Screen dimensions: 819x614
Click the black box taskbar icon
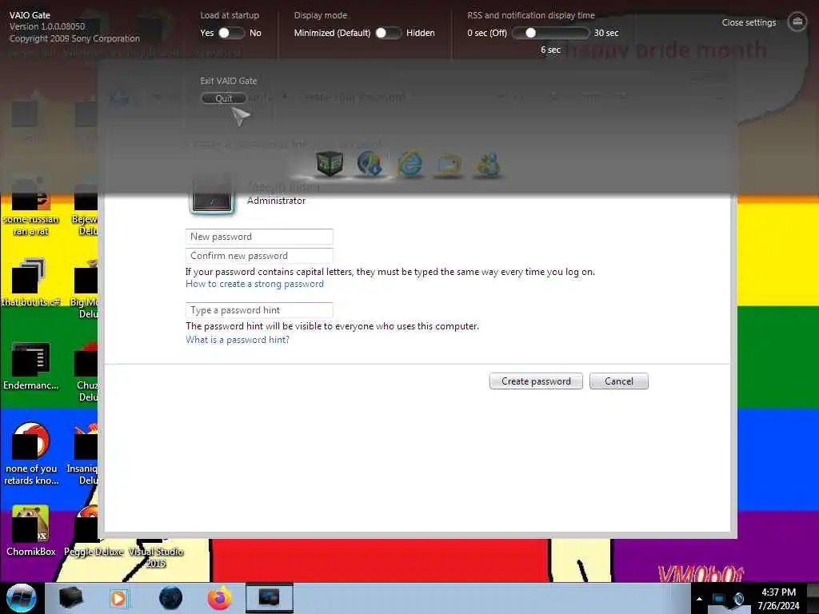coord(70,598)
